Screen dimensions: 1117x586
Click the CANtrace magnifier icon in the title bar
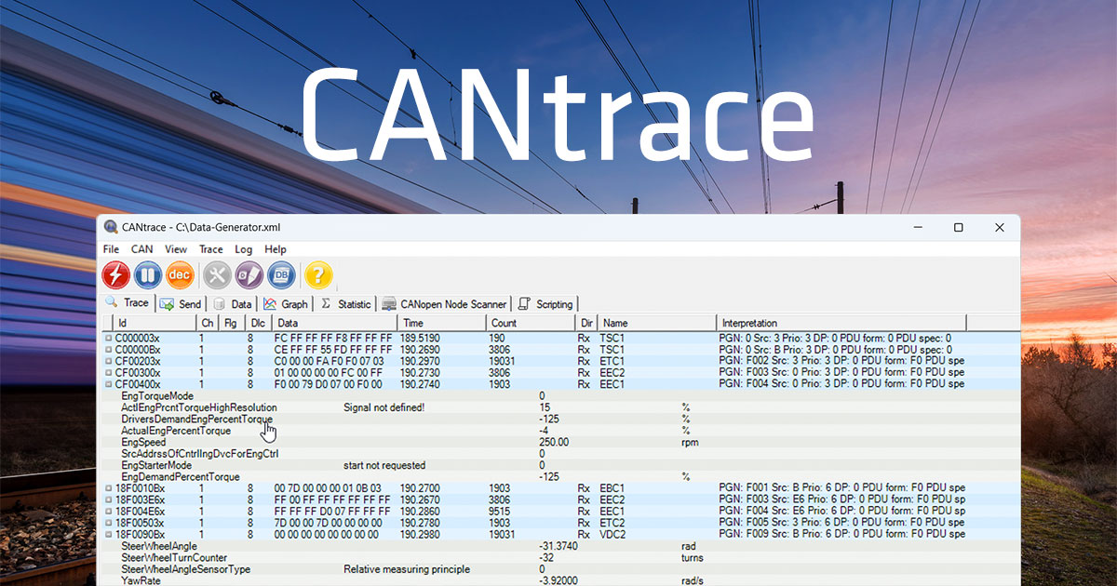point(111,227)
